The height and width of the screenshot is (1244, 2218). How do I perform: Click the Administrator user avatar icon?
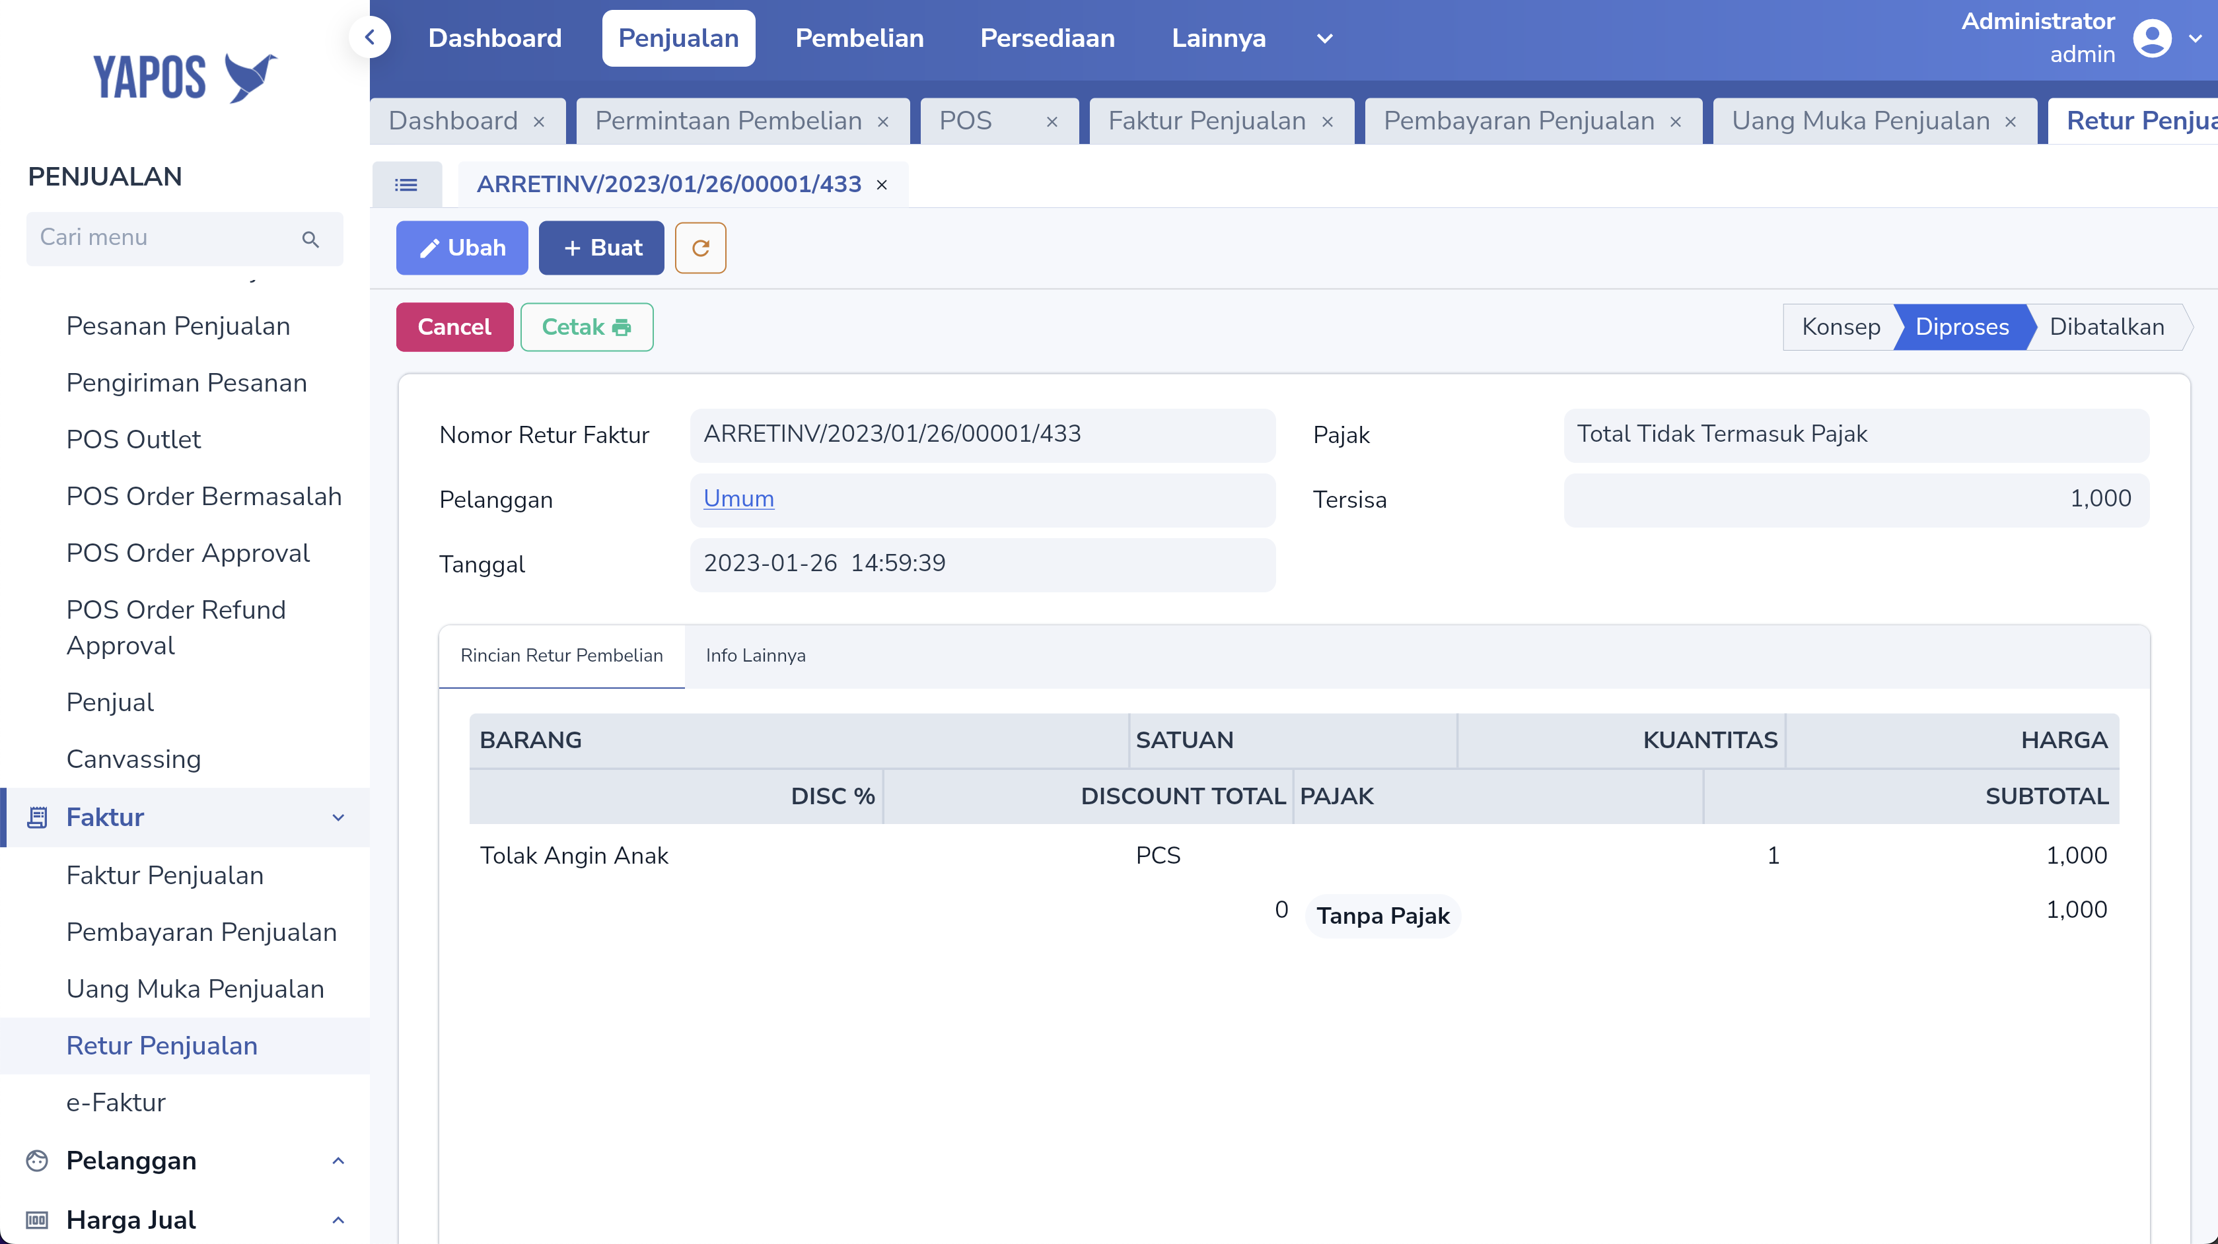pos(2152,38)
